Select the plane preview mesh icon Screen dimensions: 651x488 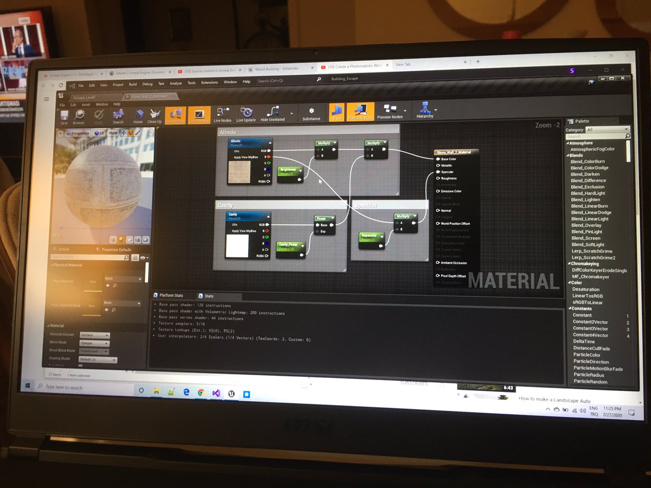pyautogui.click(x=130, y=239)
